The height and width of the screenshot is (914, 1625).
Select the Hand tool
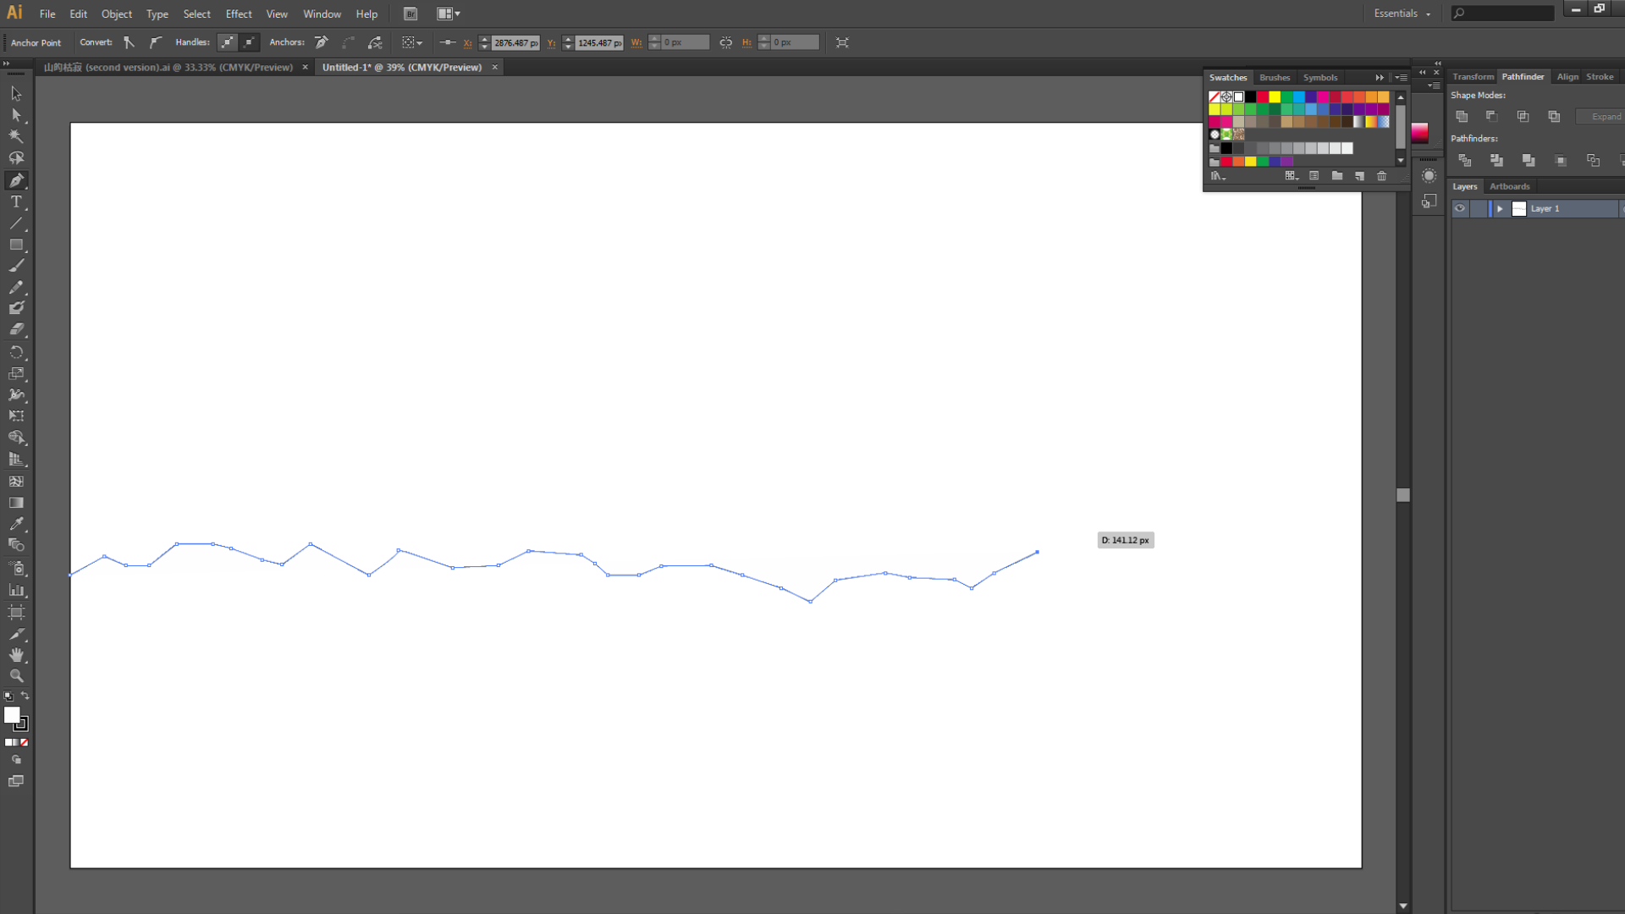(17, 654)
